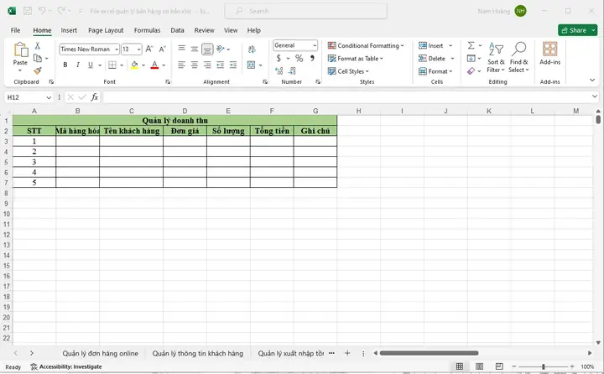Toggle Underline formatting

[x=90, y=65]
